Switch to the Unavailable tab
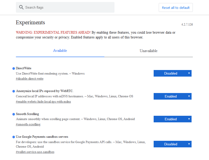 (149, 51)
